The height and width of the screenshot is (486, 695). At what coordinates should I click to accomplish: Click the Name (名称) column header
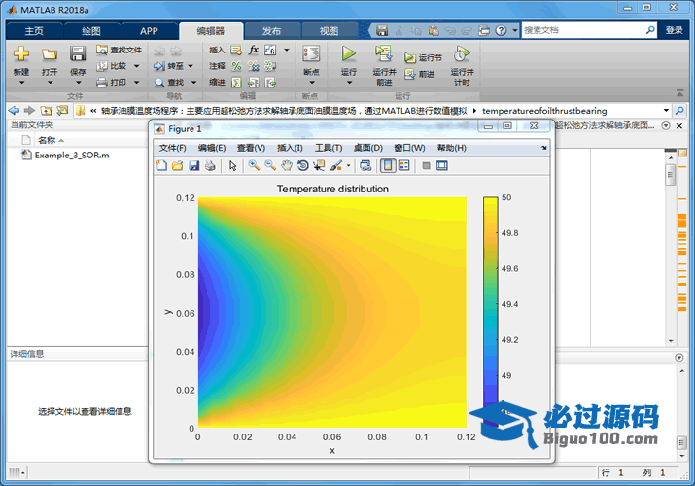pyautogui.click(x=47, y=140)
